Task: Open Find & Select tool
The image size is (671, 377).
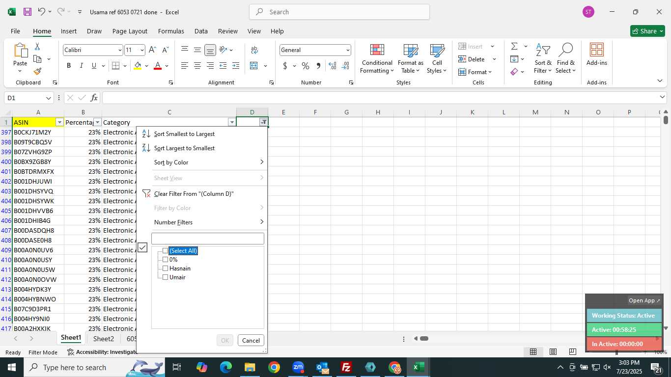Action: tap(565, 58)
